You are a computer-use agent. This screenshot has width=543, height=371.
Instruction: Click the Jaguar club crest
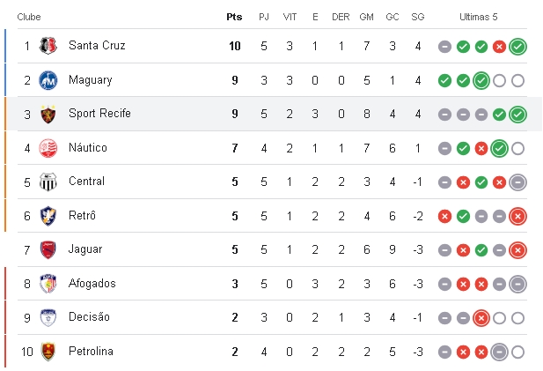point(48,250)
